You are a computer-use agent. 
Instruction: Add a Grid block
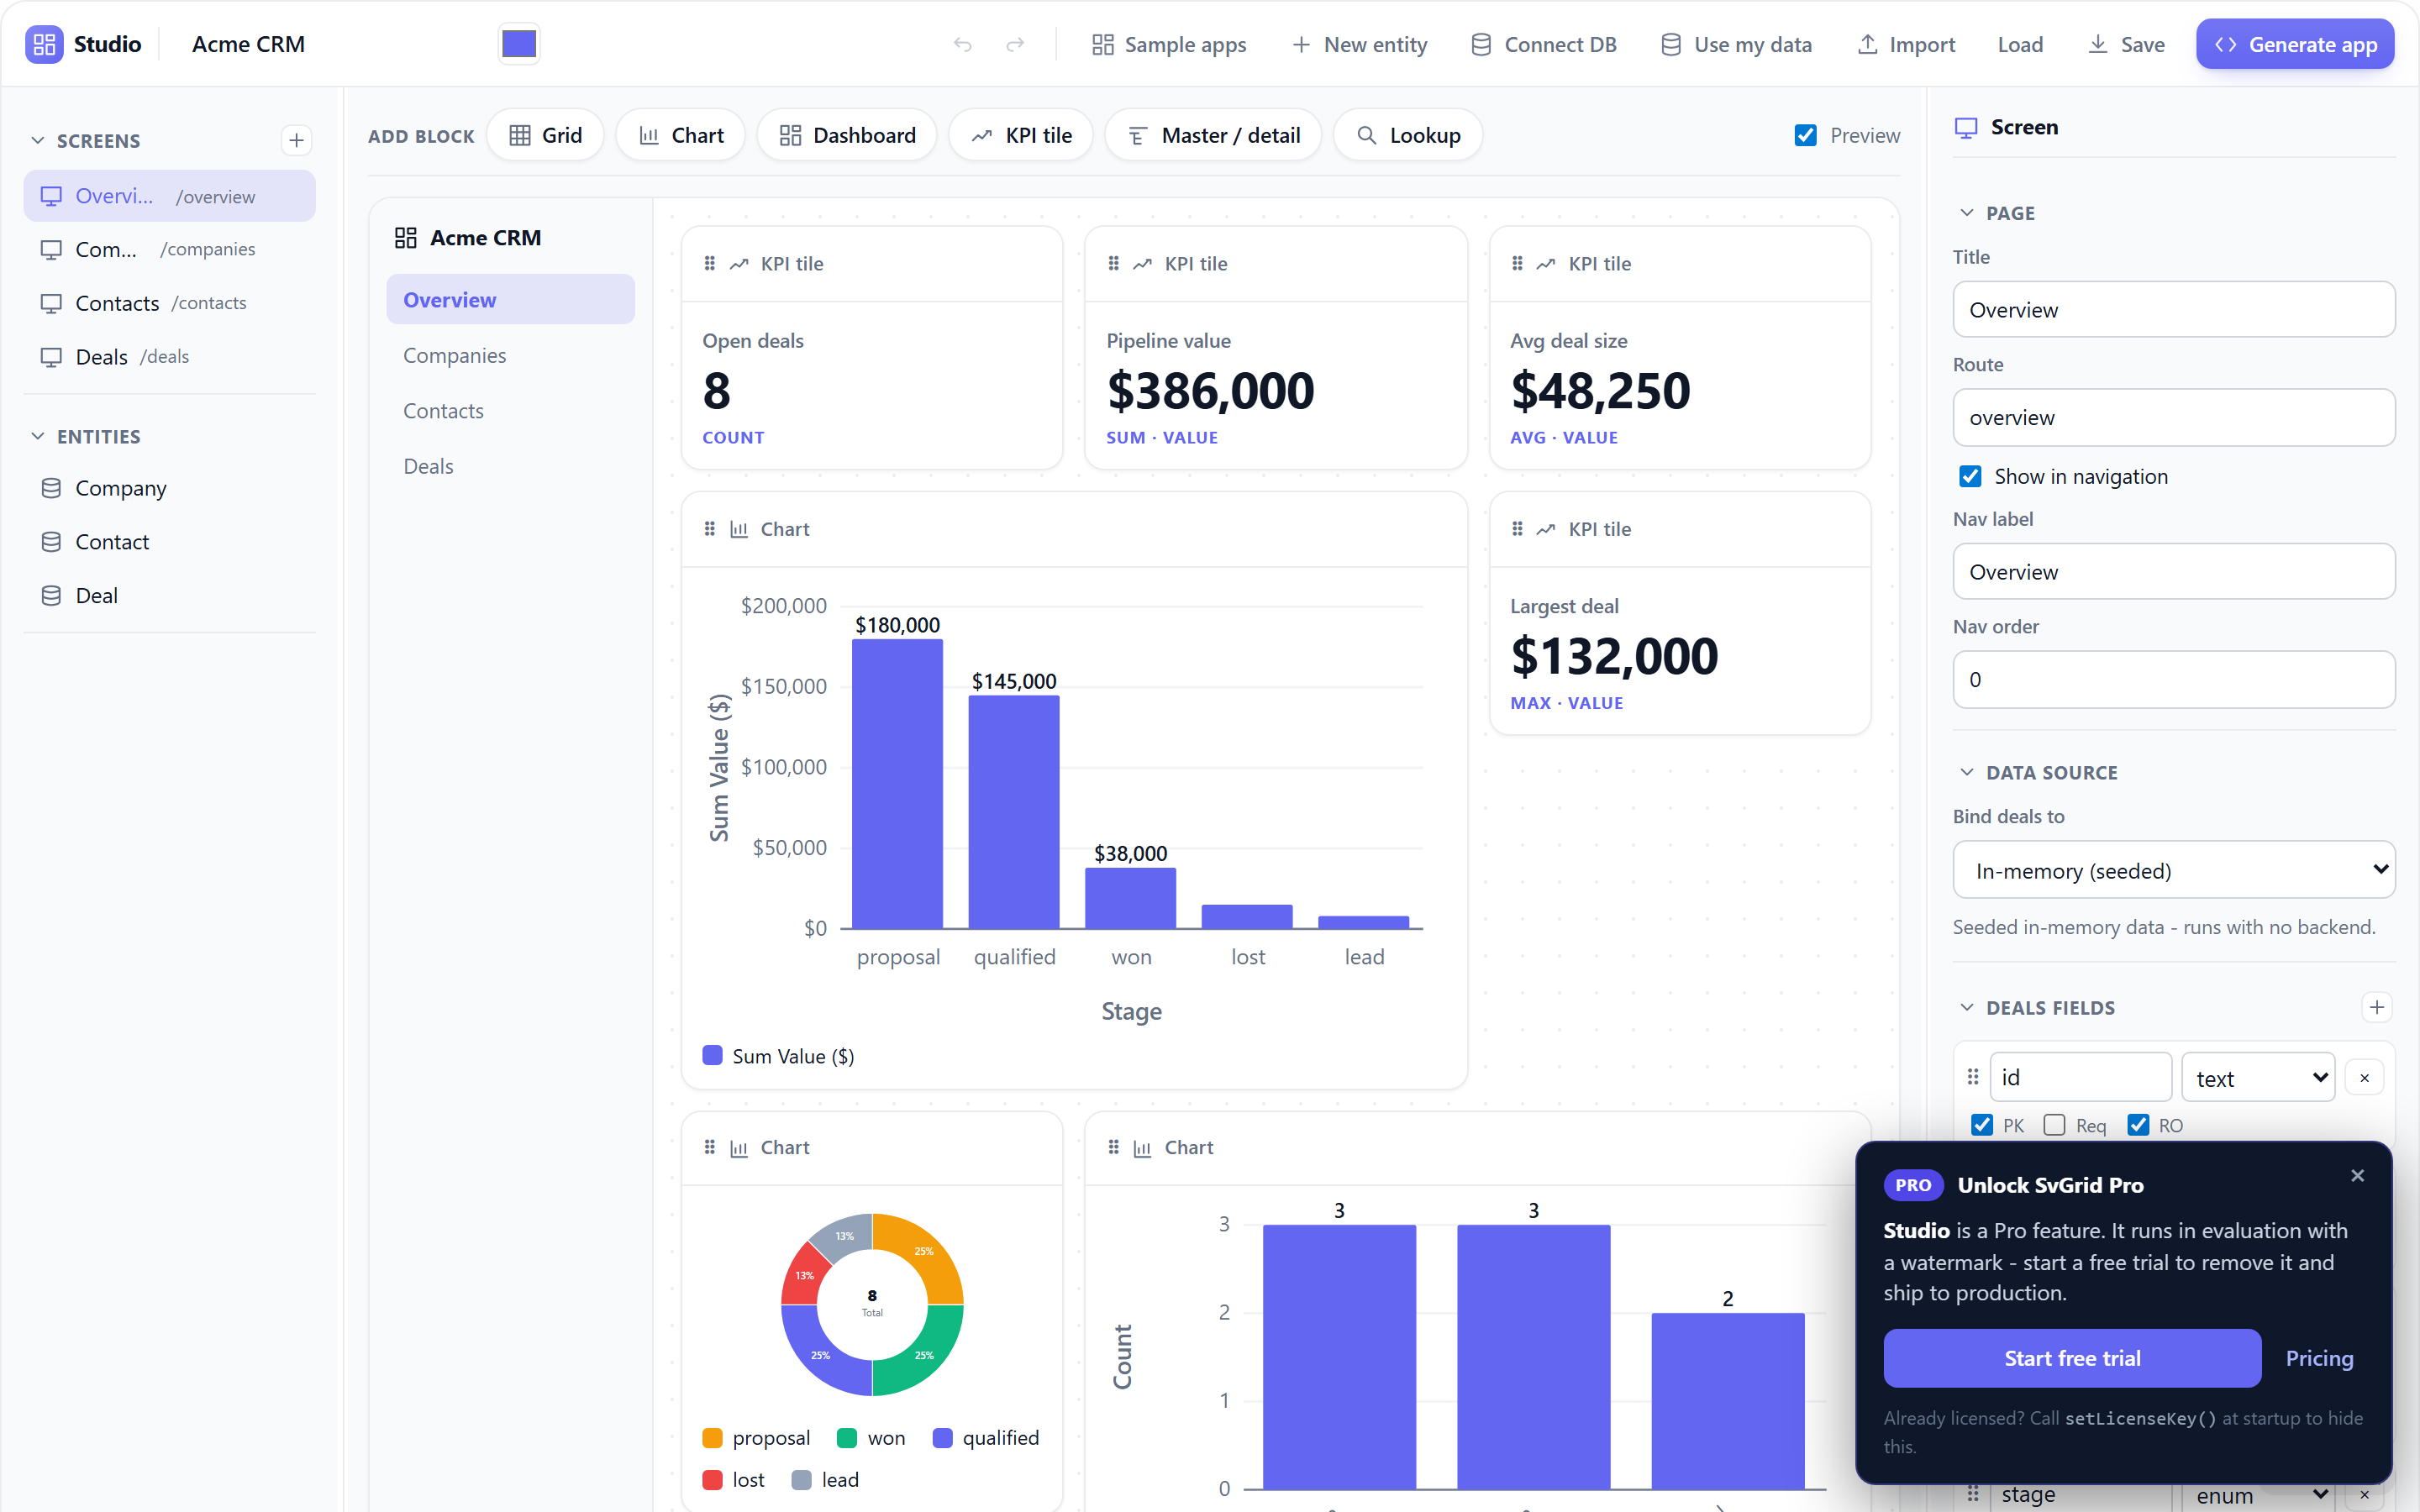(545, 135)
